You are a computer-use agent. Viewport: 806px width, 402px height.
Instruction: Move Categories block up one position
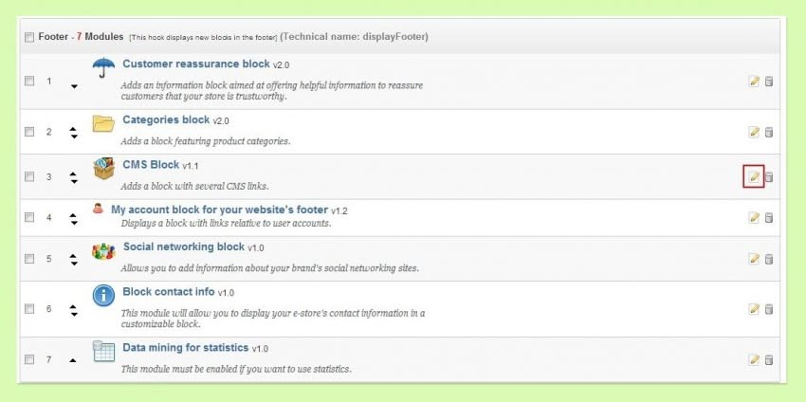click(x=74, y=129)
